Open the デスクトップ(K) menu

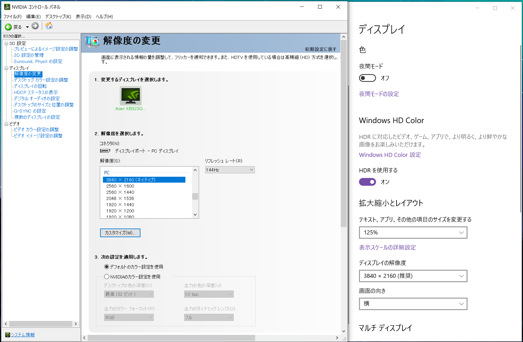point(58,17)
